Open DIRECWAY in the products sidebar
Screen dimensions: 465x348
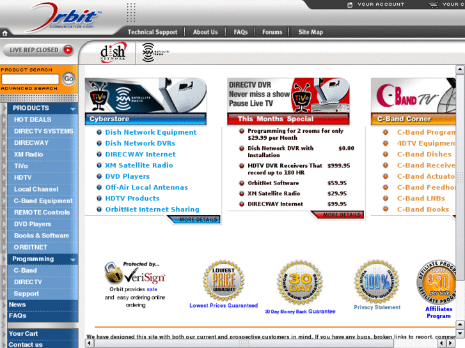31,143
